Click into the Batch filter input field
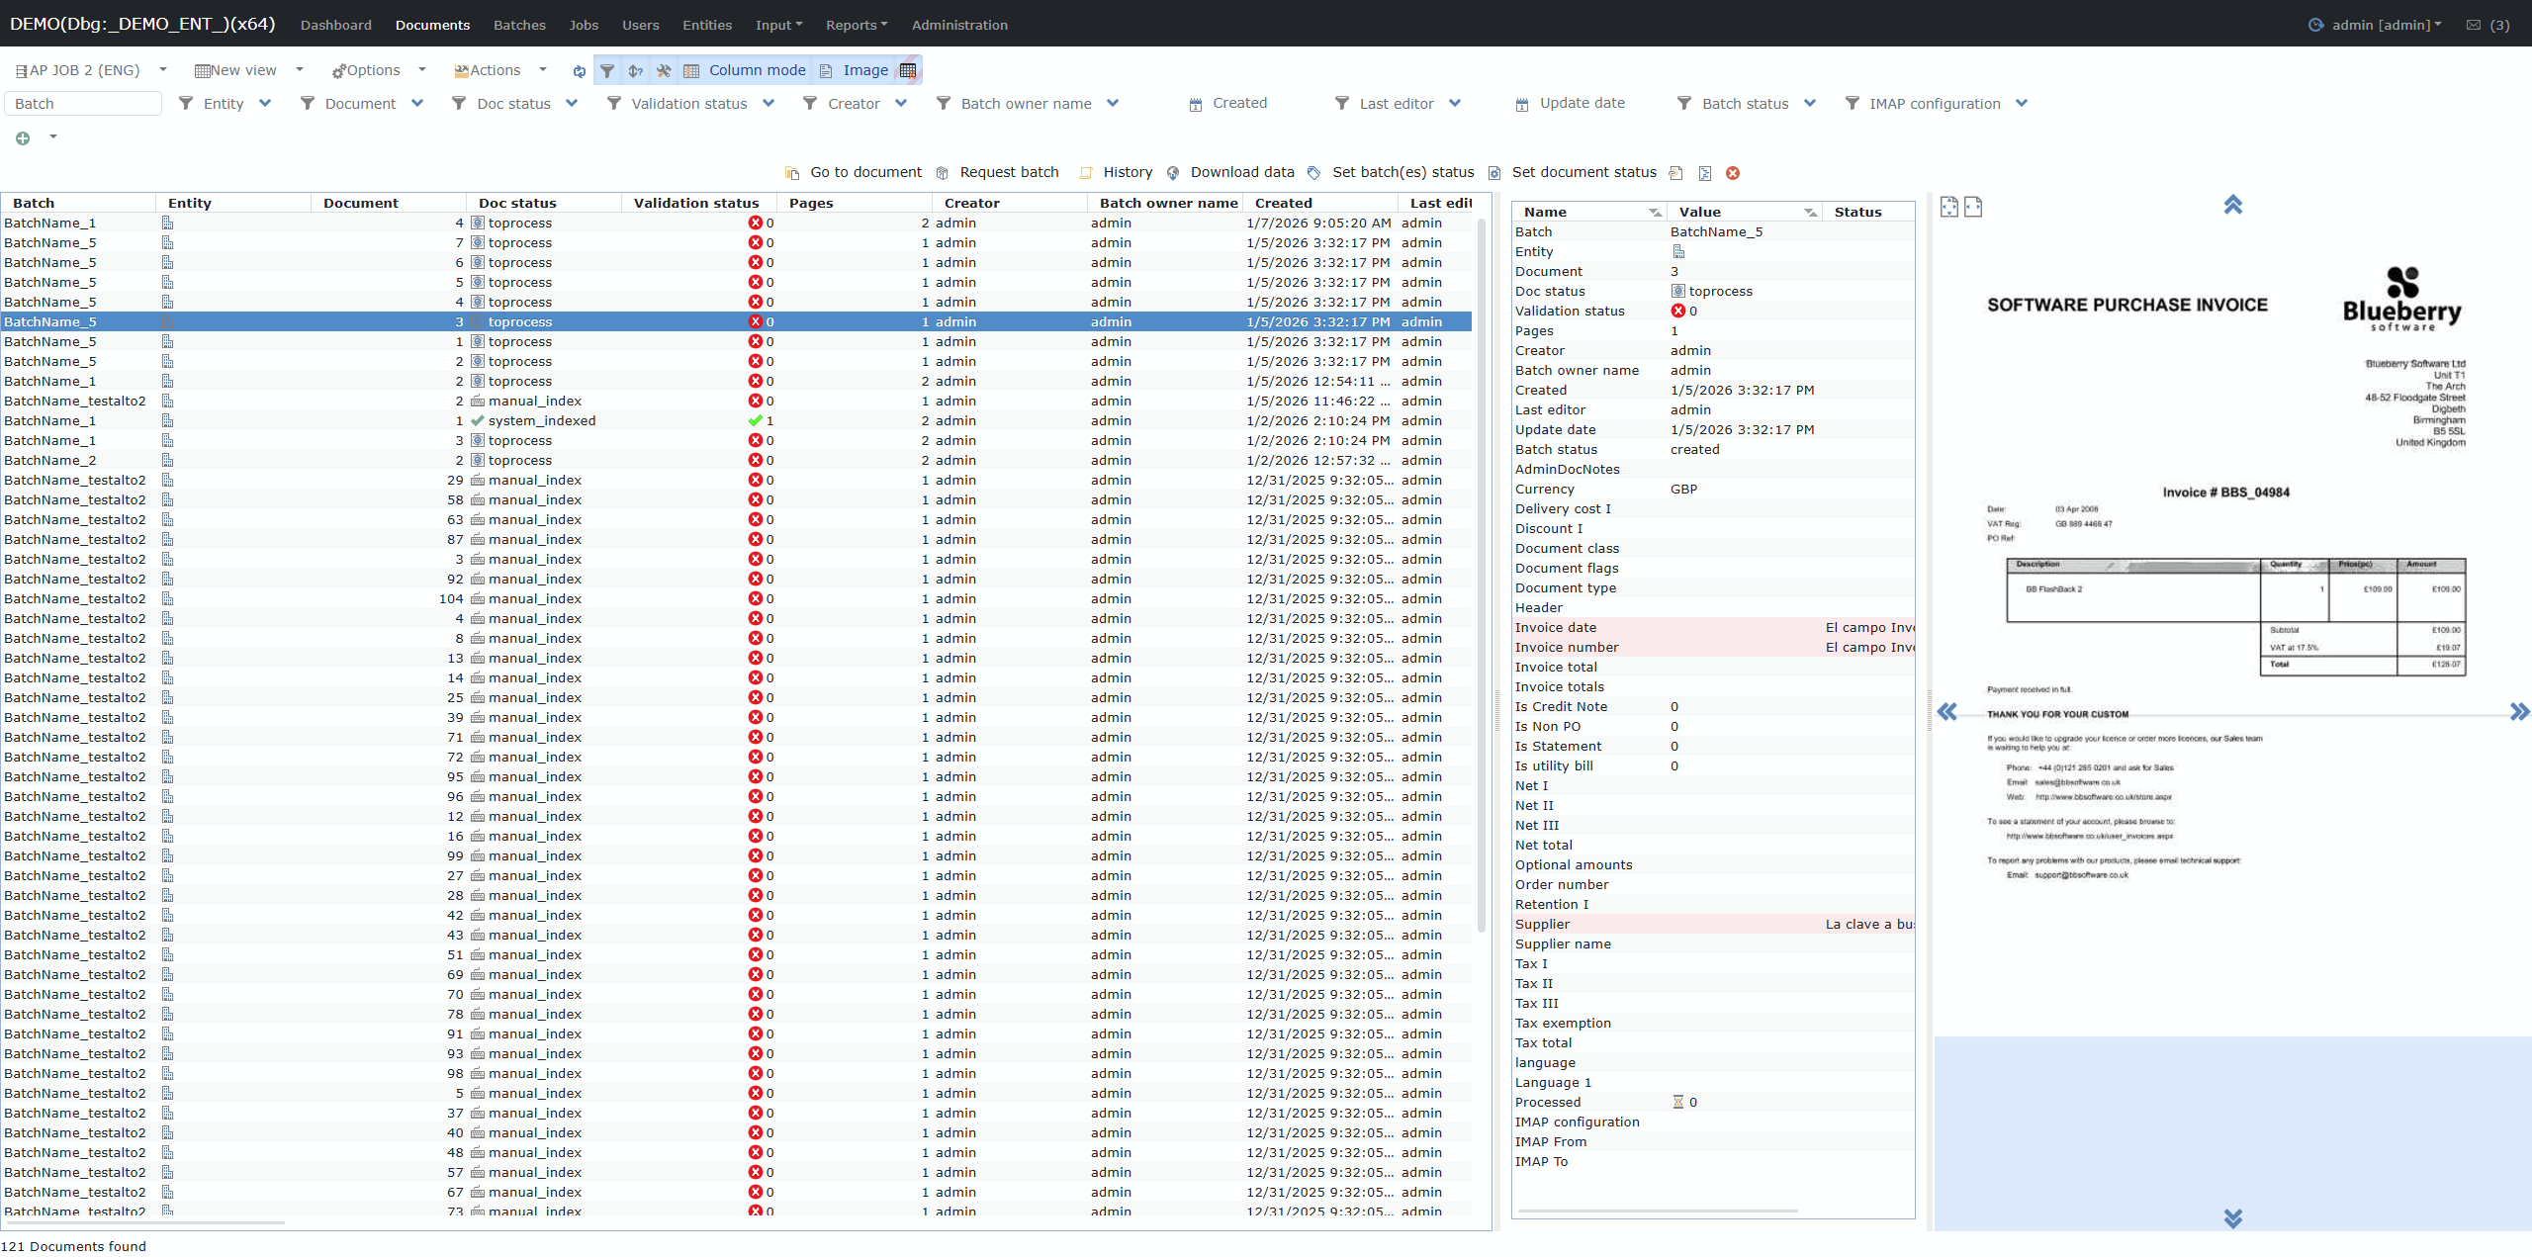The width and height of the screenshot is (2532, 1257). click(x=84, y=104)
